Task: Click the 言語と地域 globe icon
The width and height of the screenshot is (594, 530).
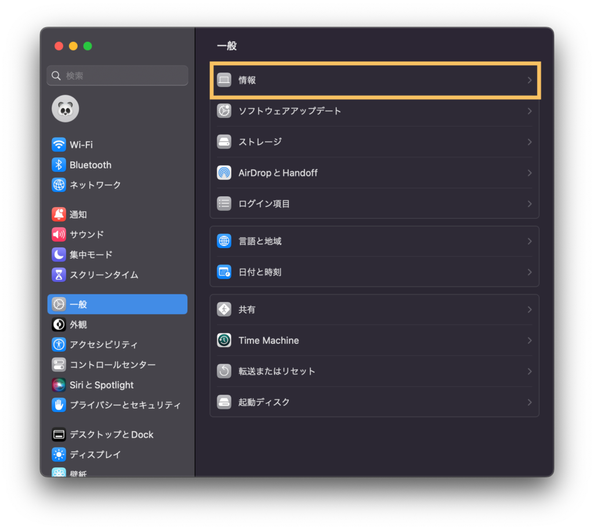Action: pyautogui.click(x=224, y=241)
